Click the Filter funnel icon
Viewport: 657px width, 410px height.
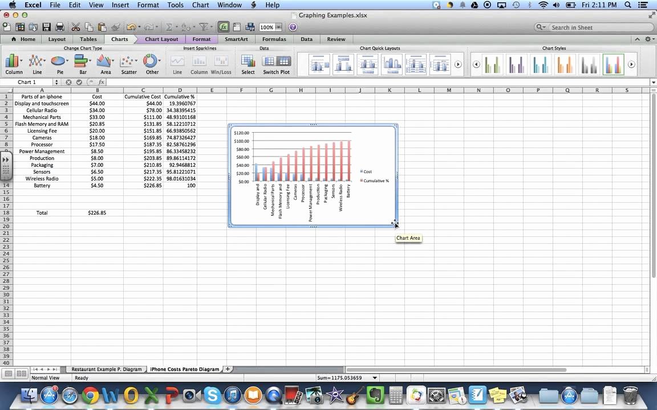tap(204, 27)
